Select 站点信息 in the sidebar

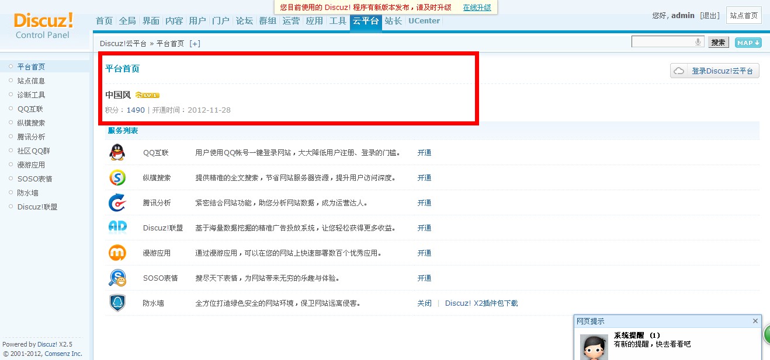tap(31, 81)
